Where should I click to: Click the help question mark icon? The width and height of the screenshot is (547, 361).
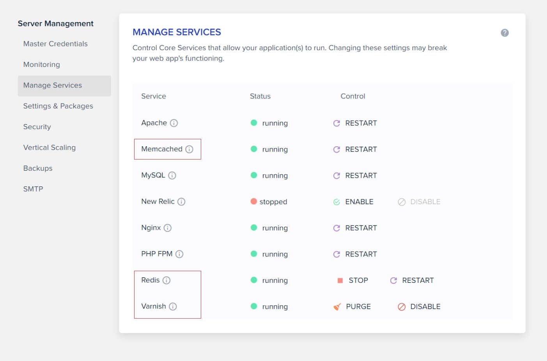tap(505, 33)
